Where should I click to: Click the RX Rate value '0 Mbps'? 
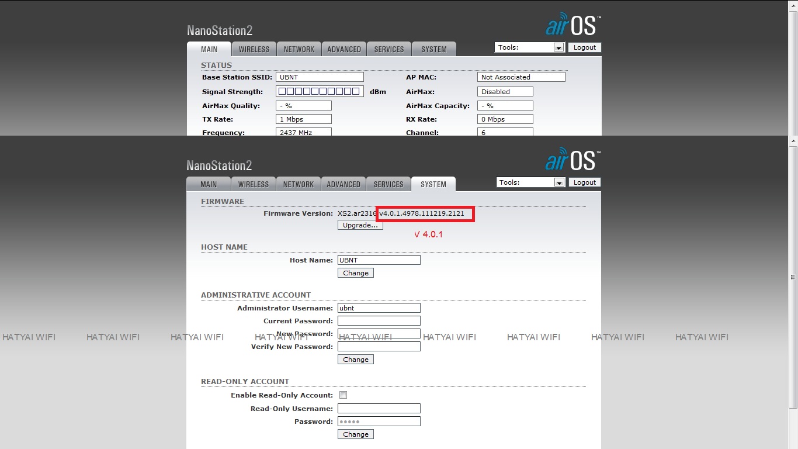pyautogui.click(x=505, y=119)
